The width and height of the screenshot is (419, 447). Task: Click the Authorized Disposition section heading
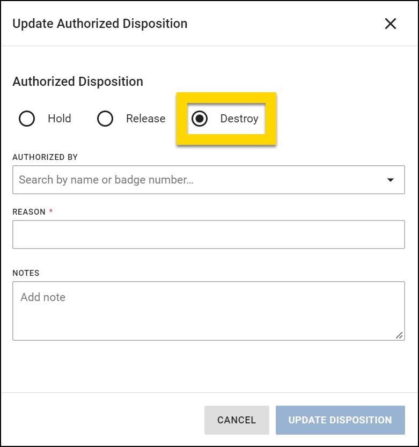coord(78,82)
